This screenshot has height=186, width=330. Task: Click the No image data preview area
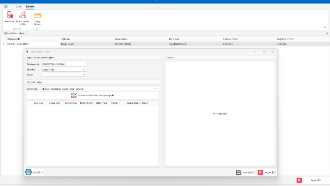click(220, 113)
